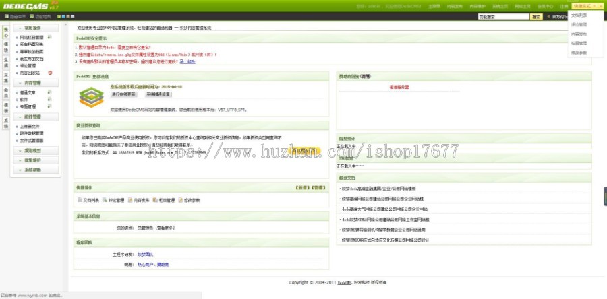Click the 栏目管理 icon in 快捷操作

tap(155, 200)
